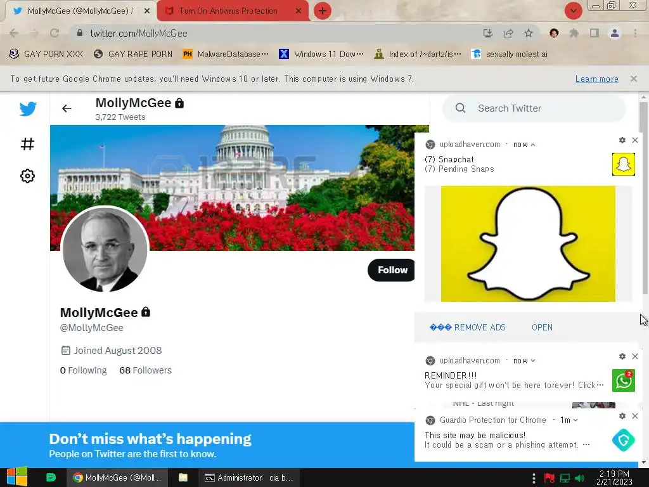Click 68 Followers link

point(145,370)
